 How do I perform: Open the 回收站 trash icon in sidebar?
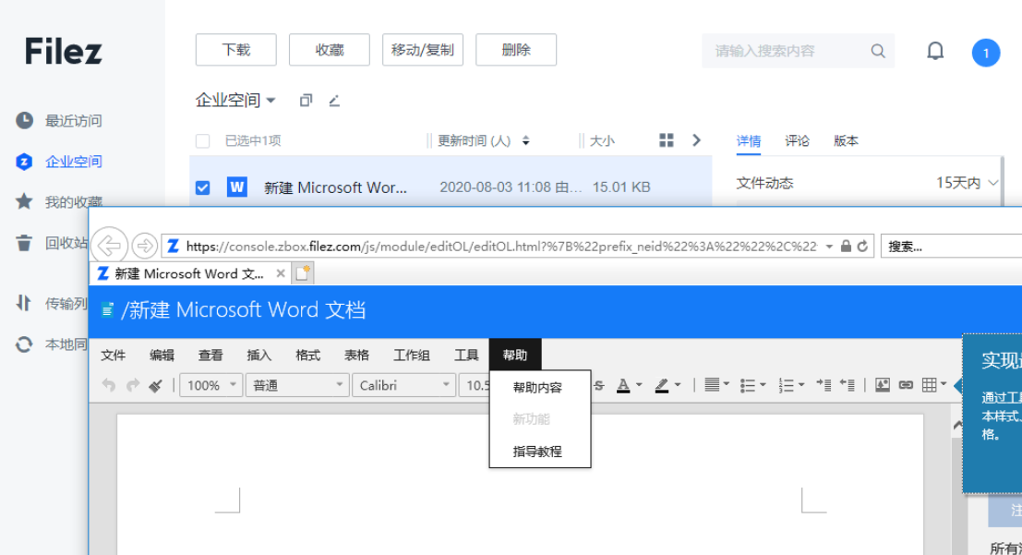point(24,243)
